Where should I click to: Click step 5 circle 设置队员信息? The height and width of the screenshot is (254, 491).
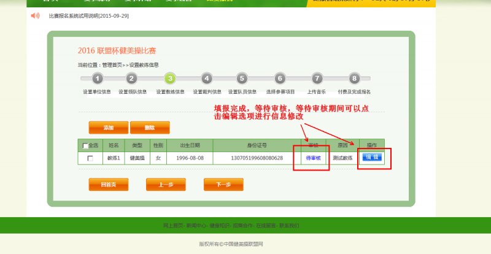pyautogui.click(x=242, y=79)
